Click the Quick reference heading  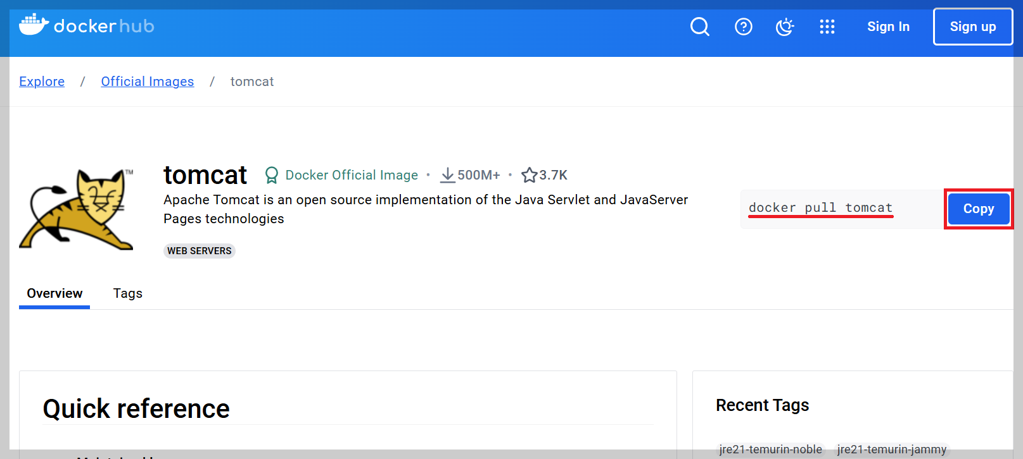(136, 409)
